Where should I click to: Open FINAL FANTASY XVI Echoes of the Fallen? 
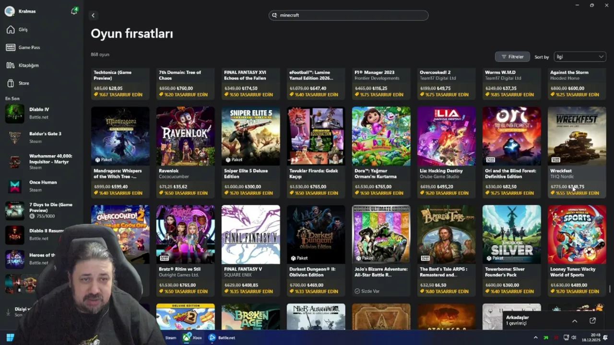click(250, 84)
